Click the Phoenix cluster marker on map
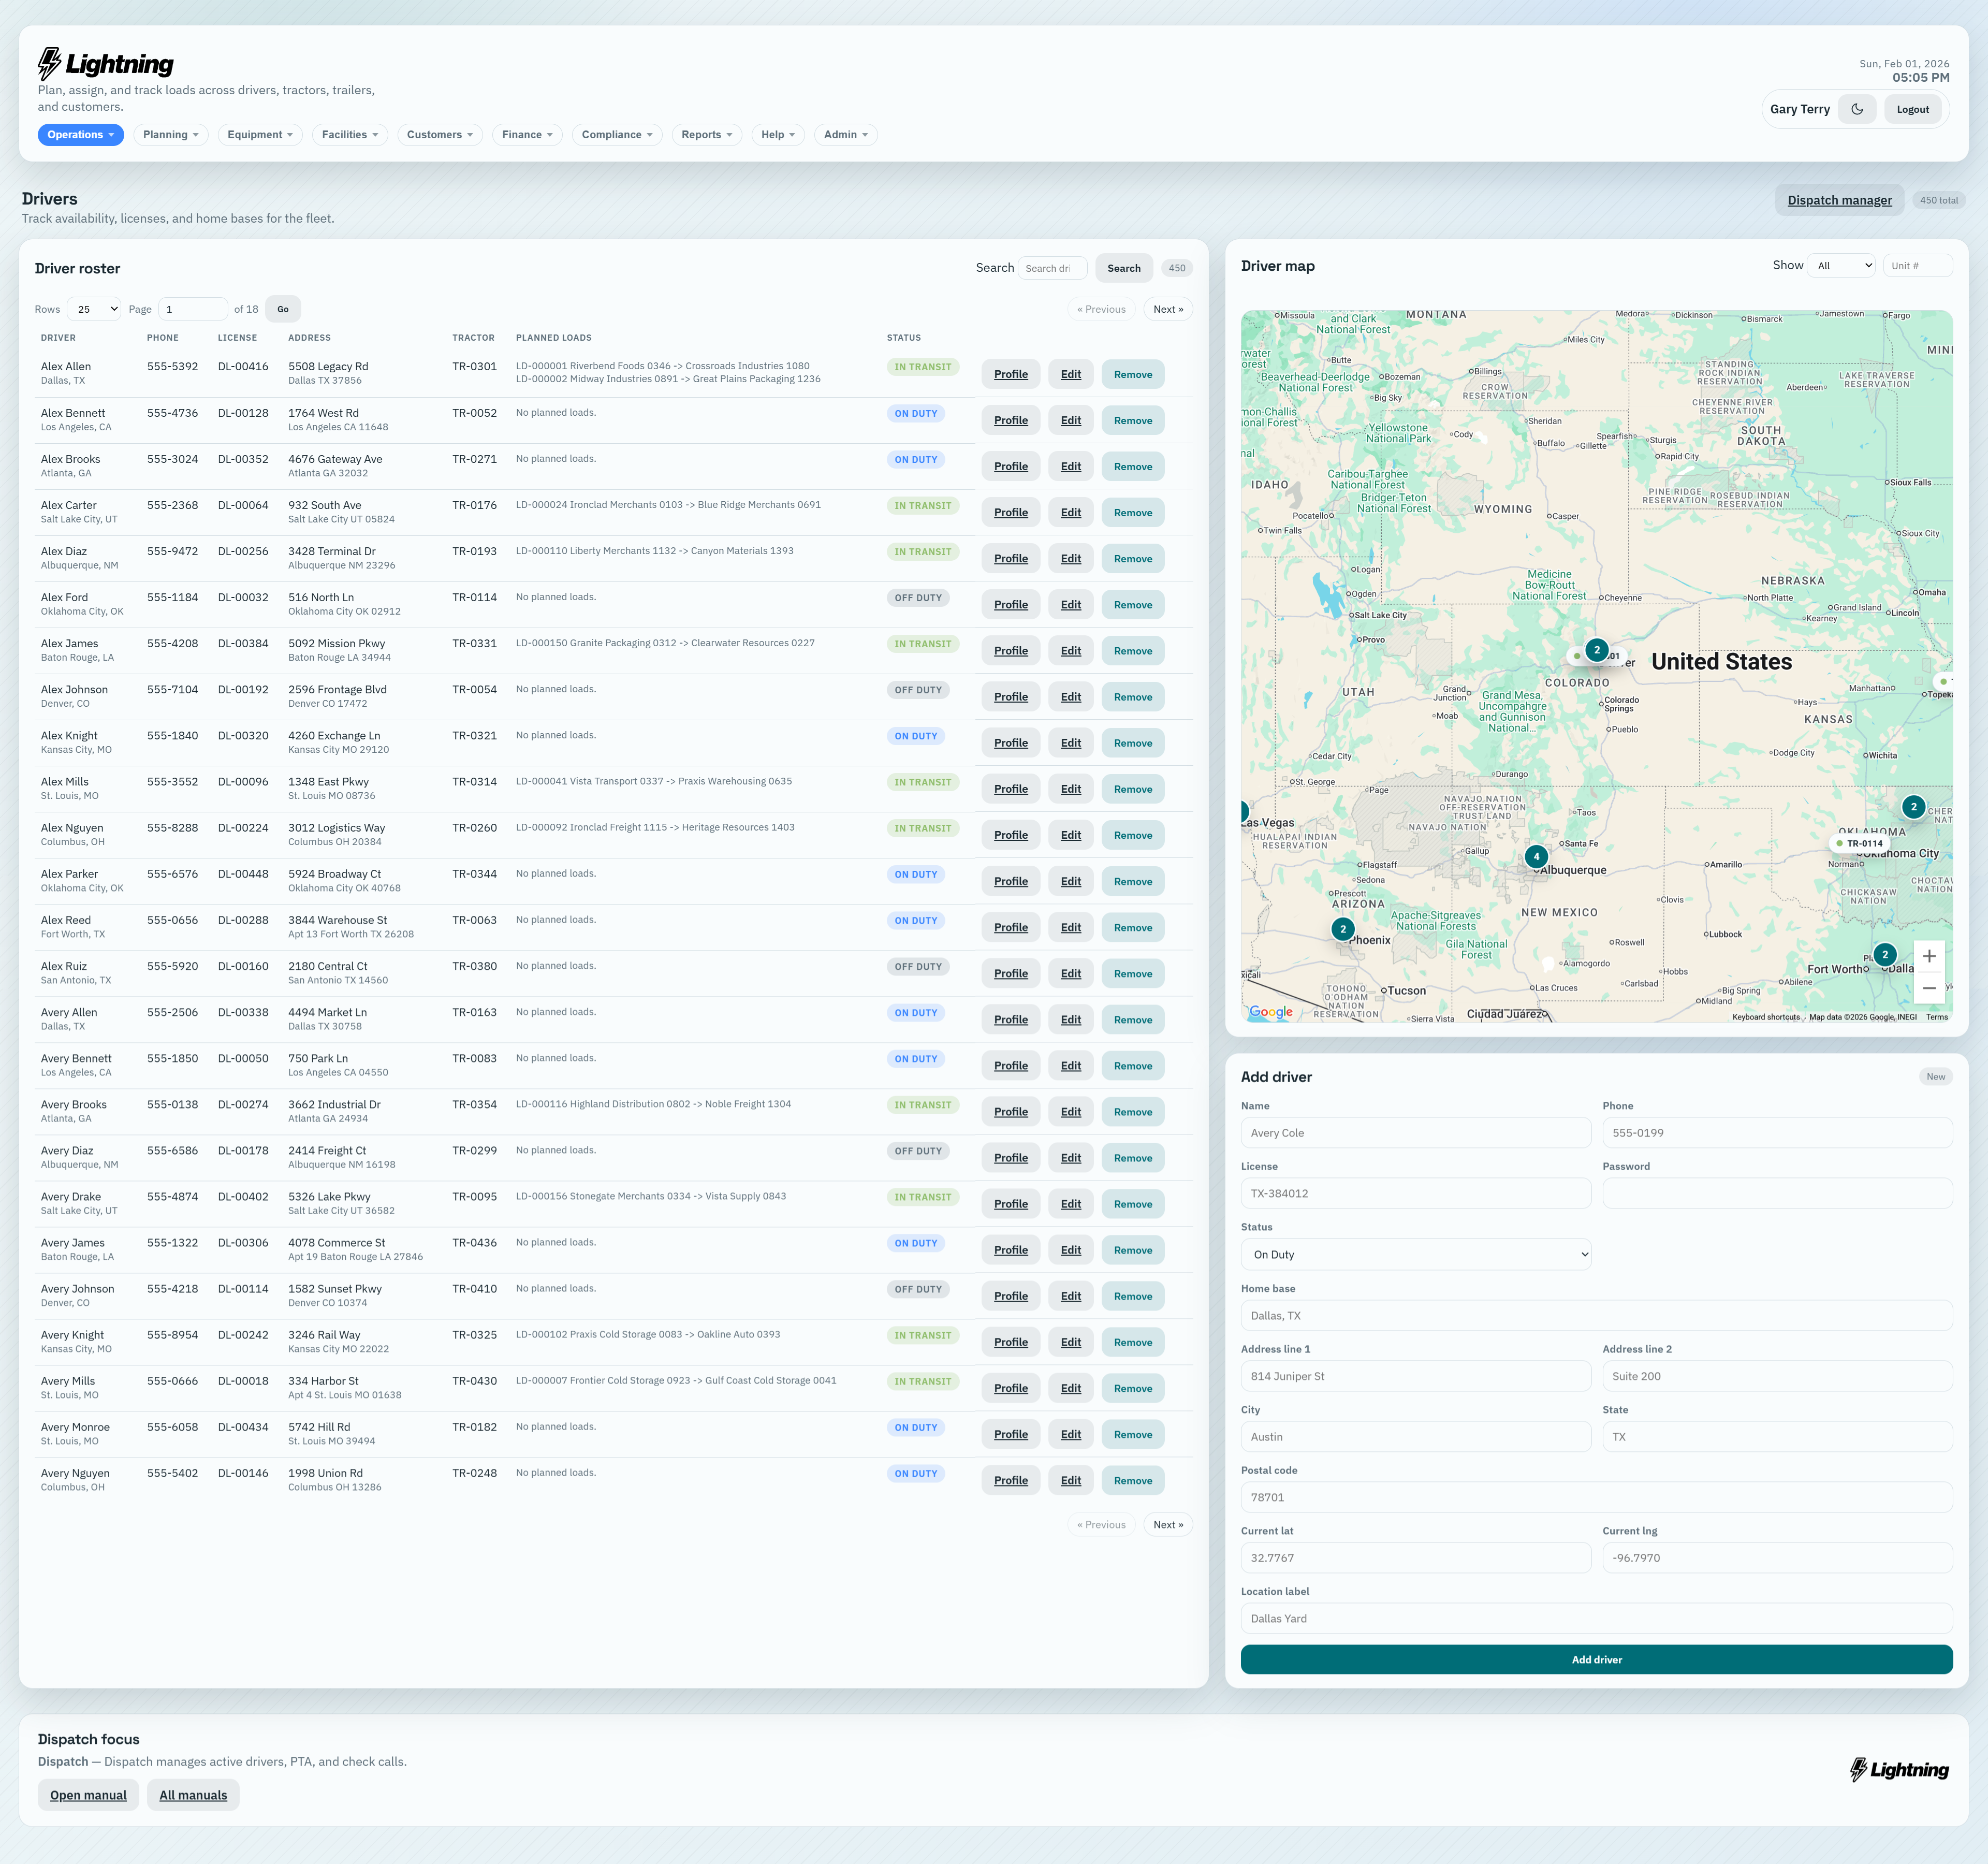 pos(1343,929)
